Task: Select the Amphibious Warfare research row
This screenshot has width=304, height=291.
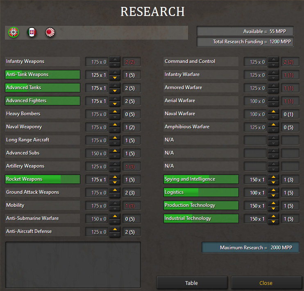Action: click(201, 127)
